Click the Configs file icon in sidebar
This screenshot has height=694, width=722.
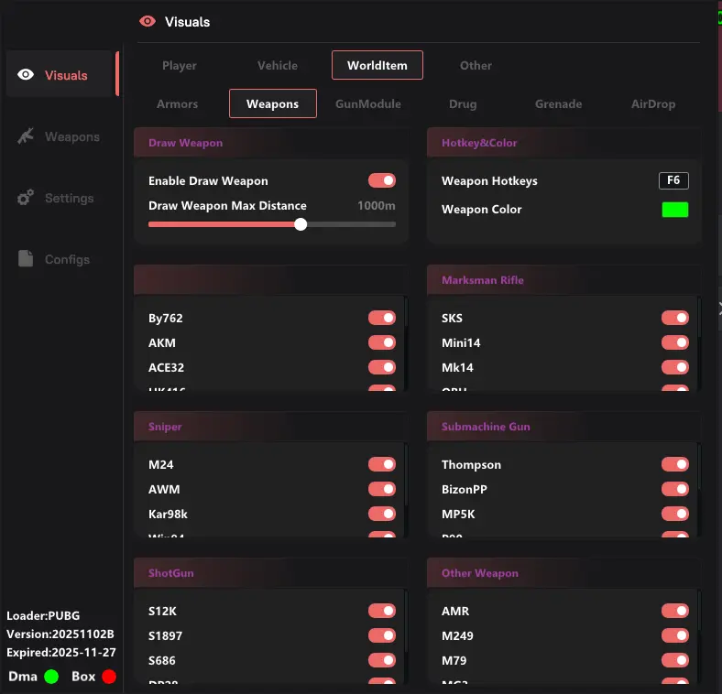26,259
